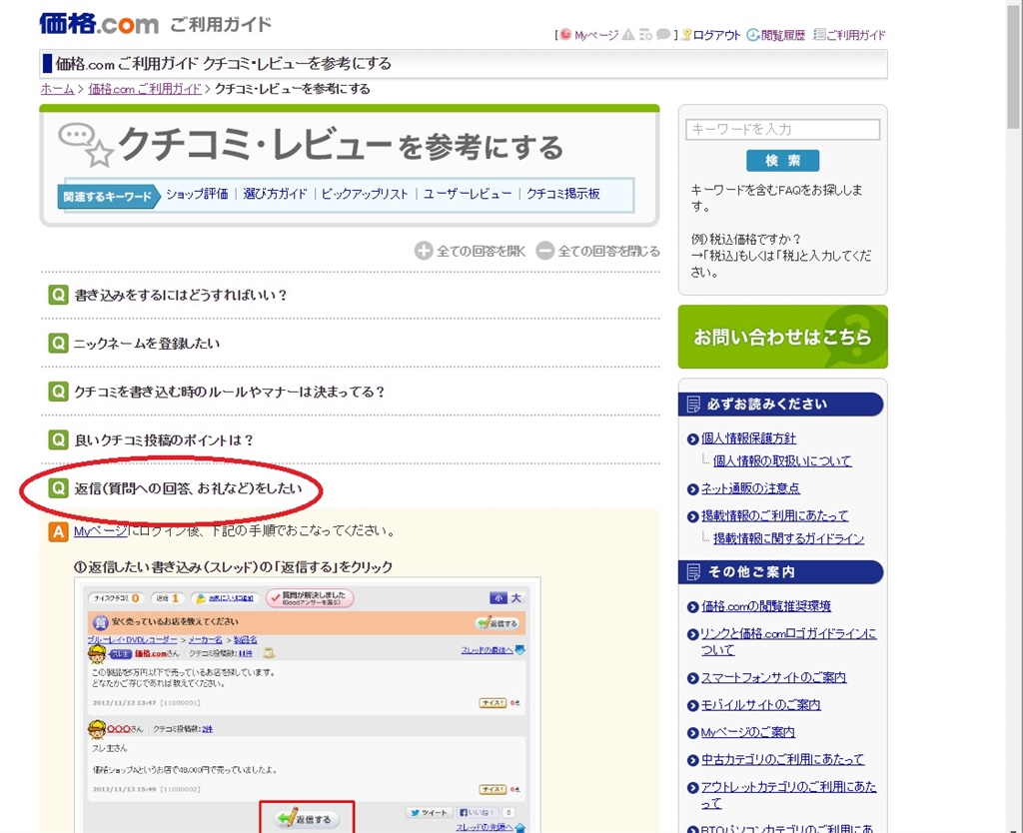Open モバイルサイトのご案内 link
Screen dimensions: 1023x833
(x=760, y=704)
